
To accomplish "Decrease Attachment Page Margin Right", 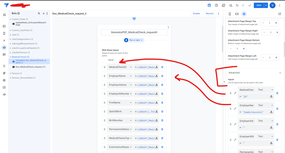I will [264, 32].
